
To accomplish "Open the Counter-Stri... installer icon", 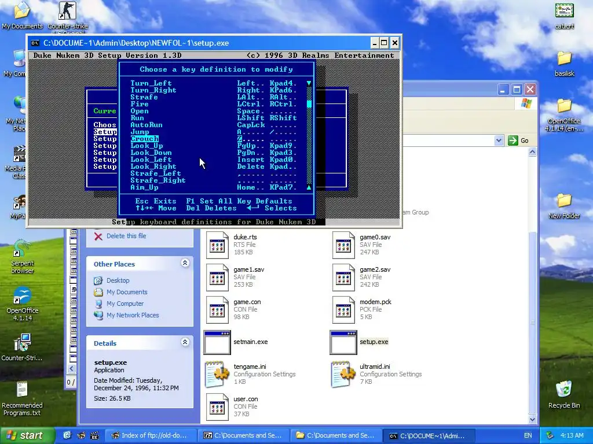I will (x=22, y=347).
